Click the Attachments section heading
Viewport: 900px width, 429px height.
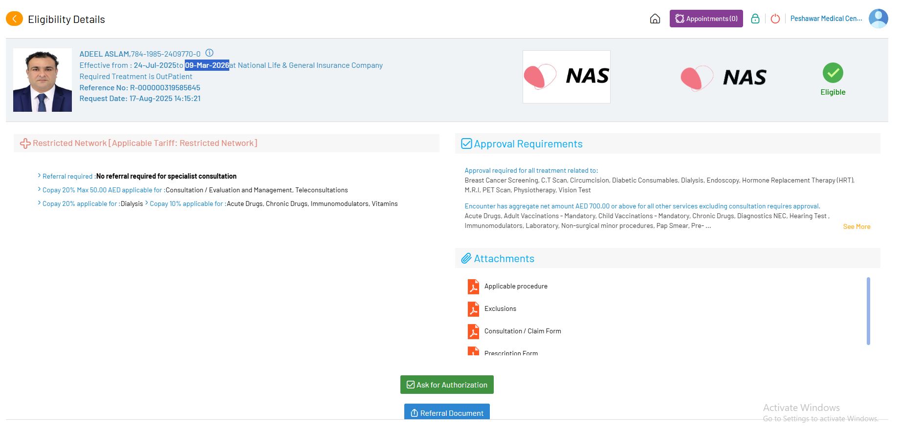pyautogui.click(x=504, y=259)
